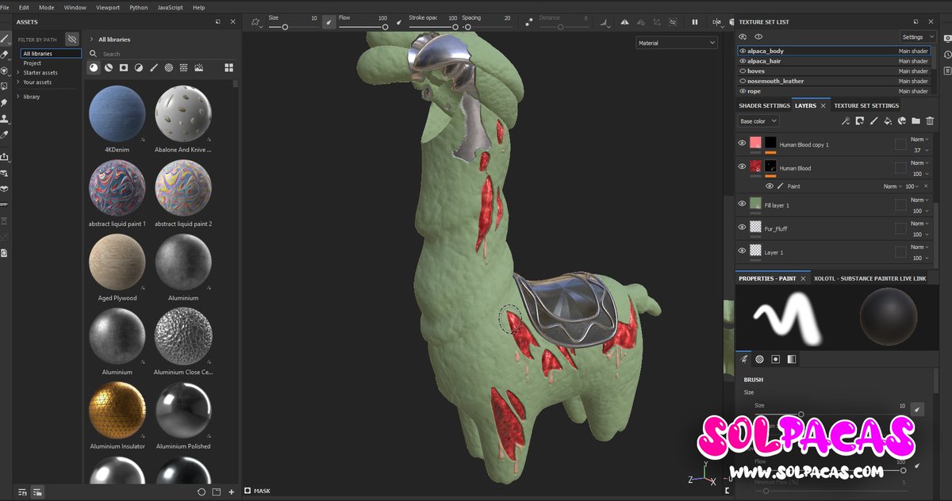The image size is (952, 501).
Task: Filter assets by environments icon
Action: click(x=198, y=68)
